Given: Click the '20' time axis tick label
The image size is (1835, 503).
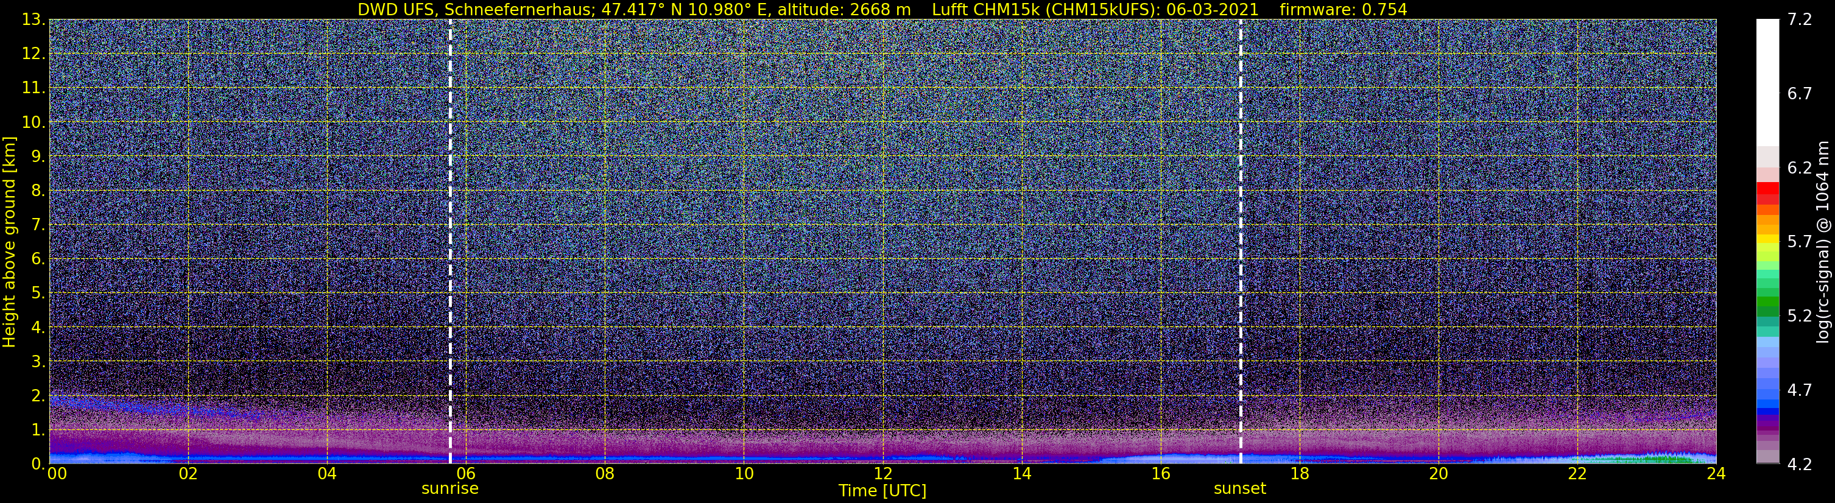Looking at the screenshot, I should point(1439,474).
